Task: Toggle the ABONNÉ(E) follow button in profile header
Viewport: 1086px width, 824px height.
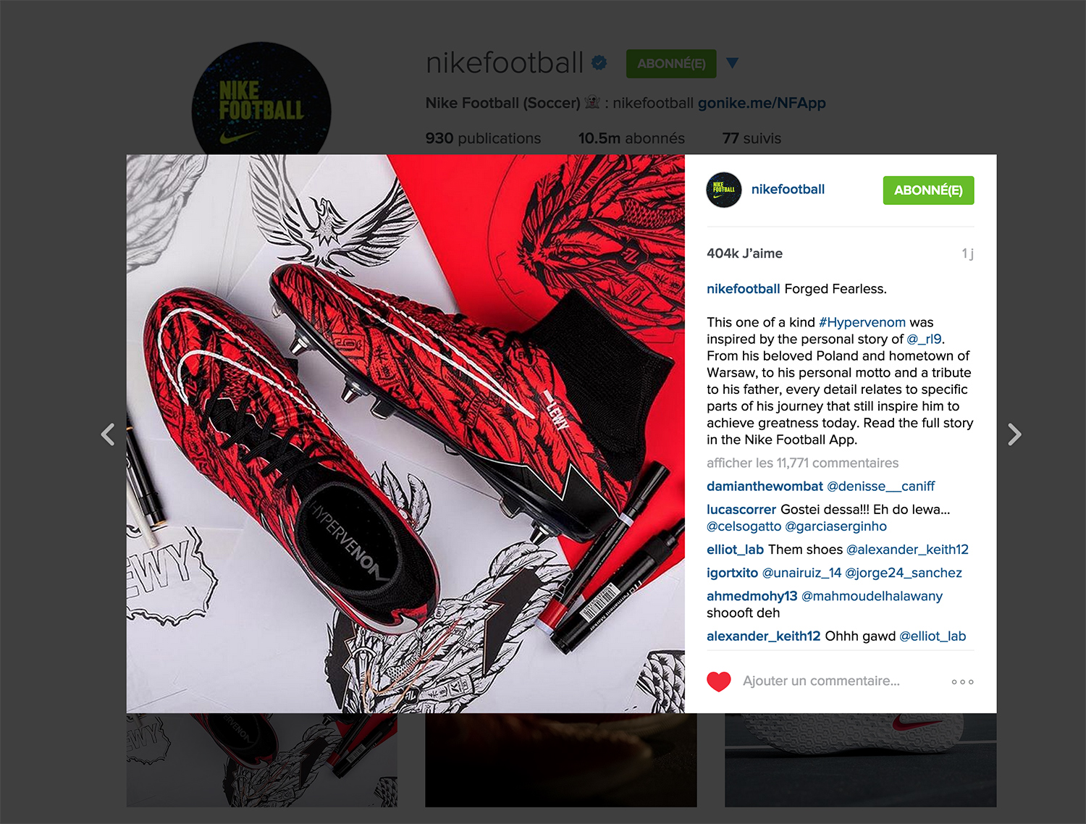Action: coord(671,64)
